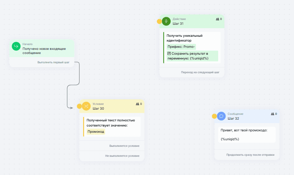Click the 'Сообщение' label
Viewport: 294px width, 175px height.
235,114
